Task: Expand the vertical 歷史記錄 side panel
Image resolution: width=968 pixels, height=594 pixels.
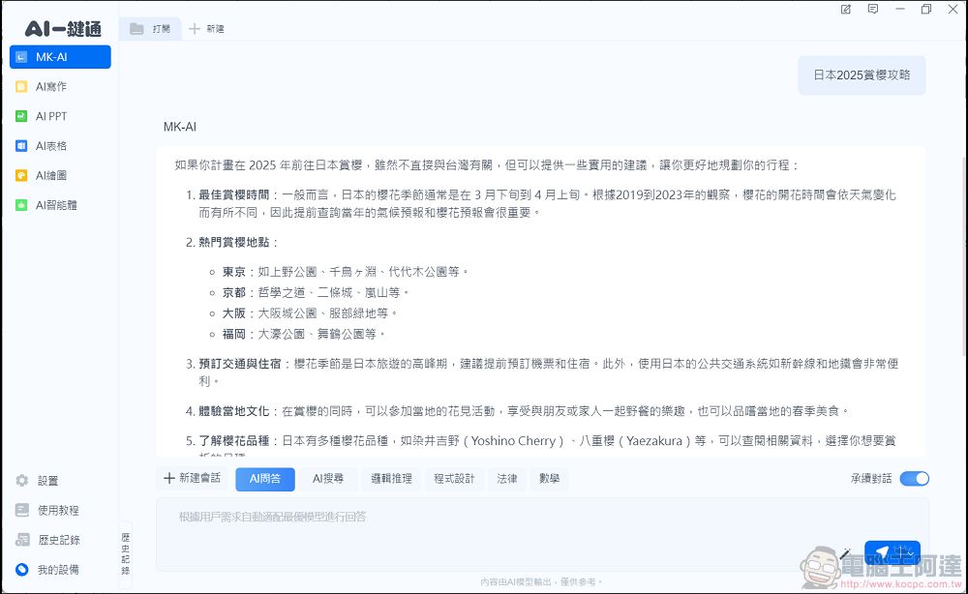Action: tap(125, 551)
